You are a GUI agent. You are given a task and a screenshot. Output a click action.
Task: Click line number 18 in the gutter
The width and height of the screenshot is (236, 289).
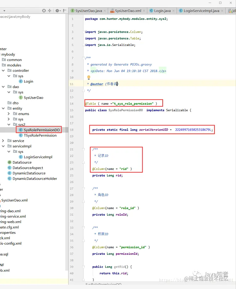click(71, 130)
